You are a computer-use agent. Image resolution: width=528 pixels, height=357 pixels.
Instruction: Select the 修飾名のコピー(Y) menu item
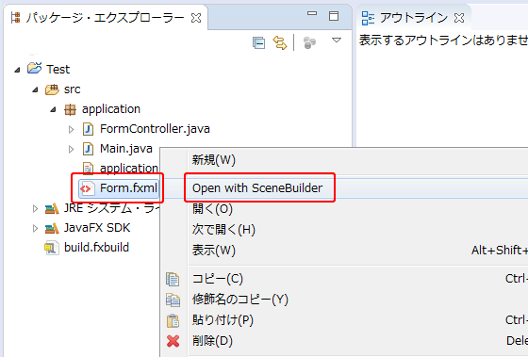(240, 300)
